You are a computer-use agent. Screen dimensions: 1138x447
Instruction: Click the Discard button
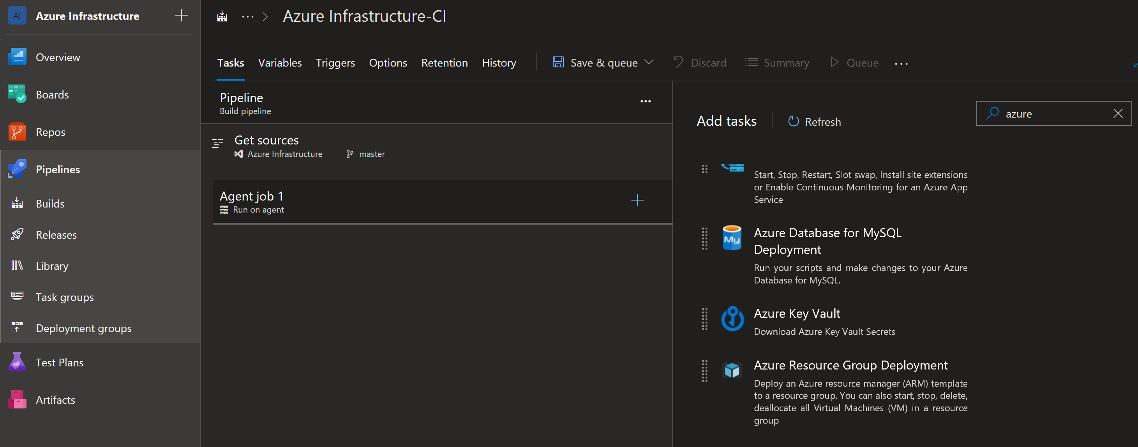pyautogui.click(x=699, y=63)
